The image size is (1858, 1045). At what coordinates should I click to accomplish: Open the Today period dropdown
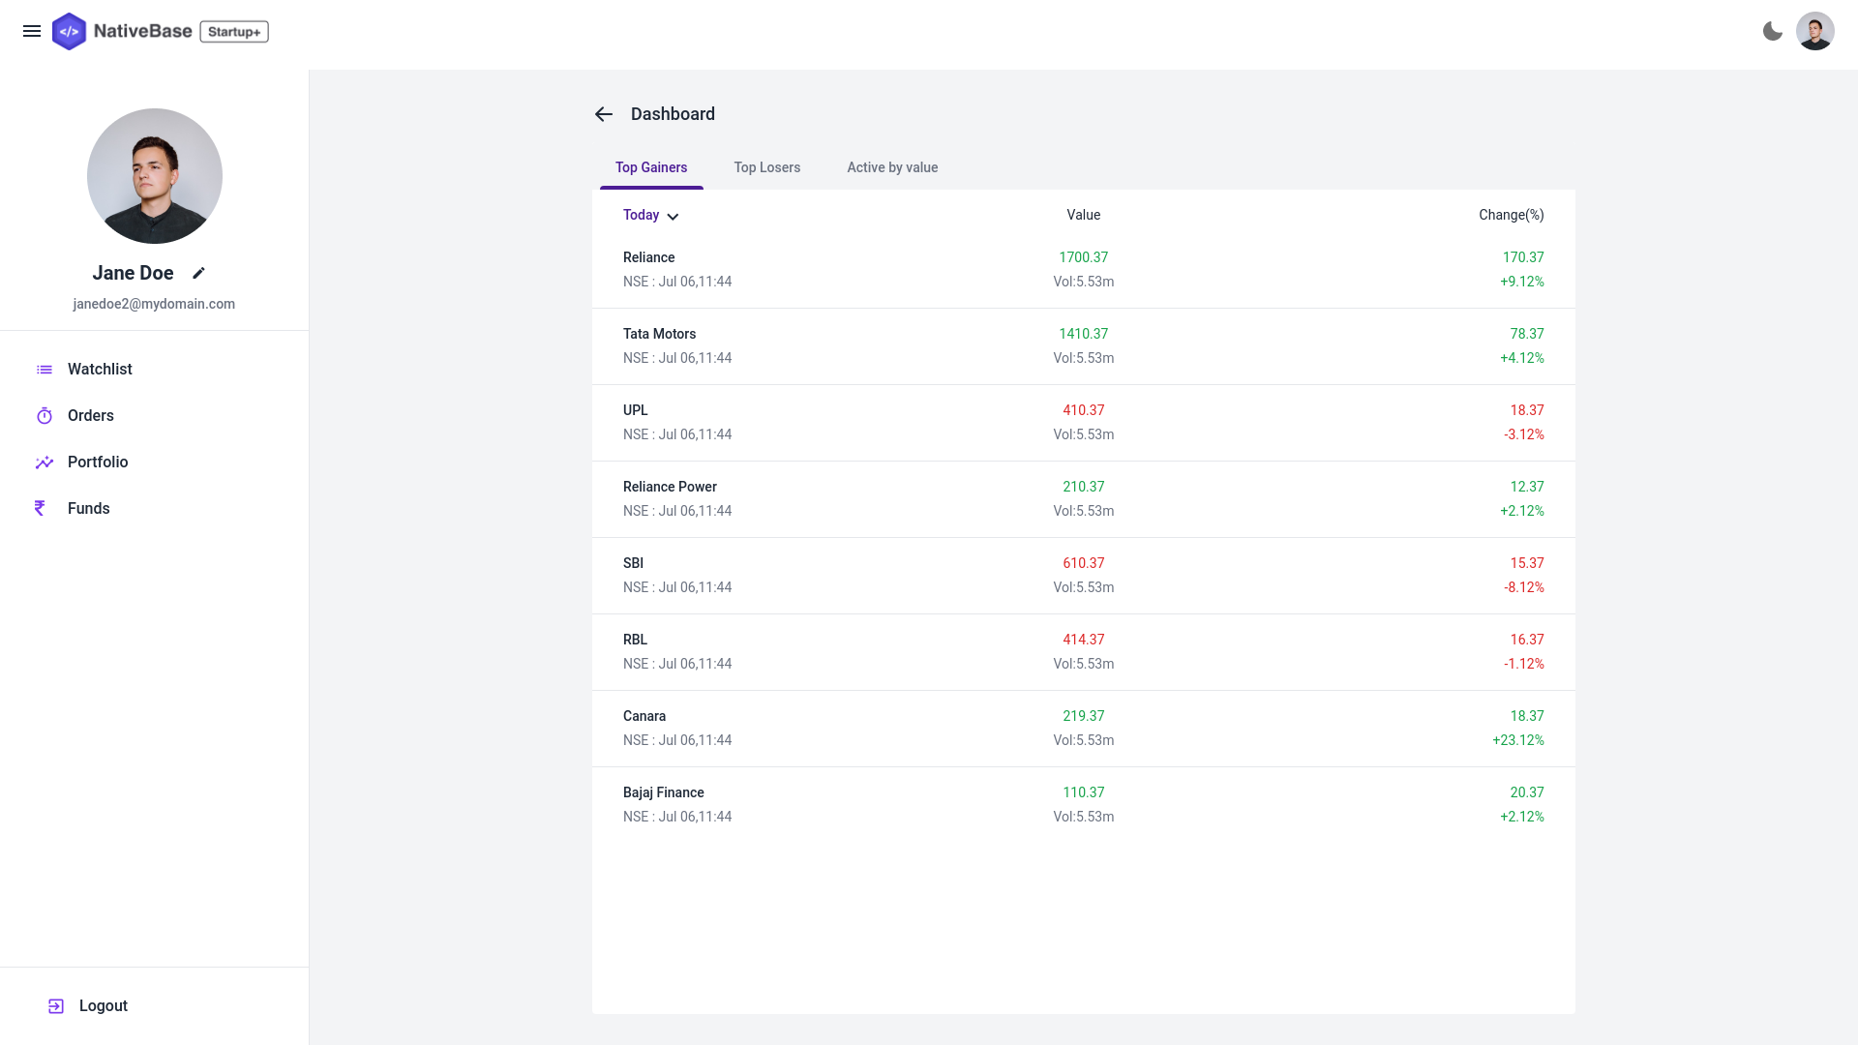point(651,215)
